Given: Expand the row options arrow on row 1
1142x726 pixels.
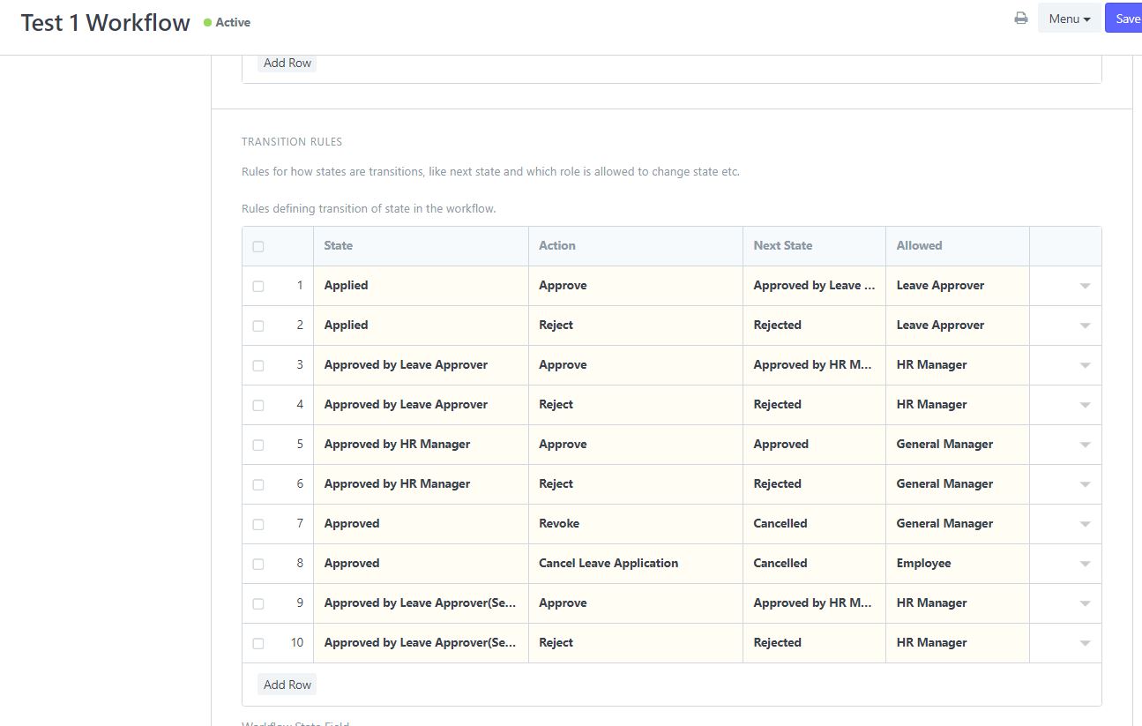Looking at the screenshot, I should 1086,286.
